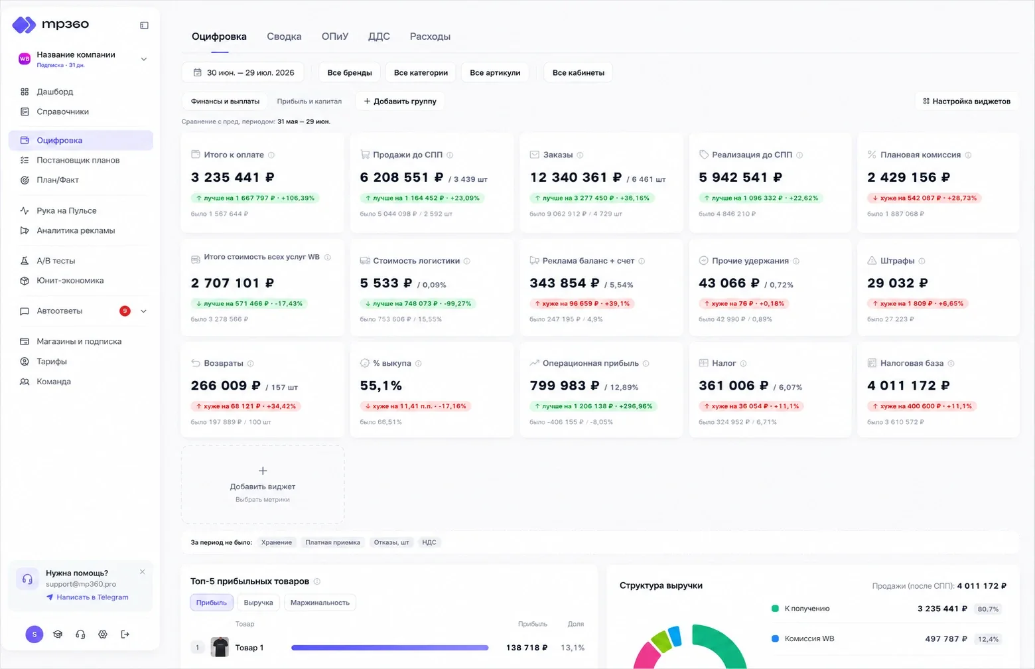Select the Прибыль metric toggle
This screenshot has height=669, width=1035.
point(212,603)
